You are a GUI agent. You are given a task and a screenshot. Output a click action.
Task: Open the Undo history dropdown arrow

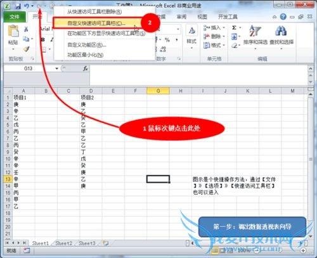32,6
